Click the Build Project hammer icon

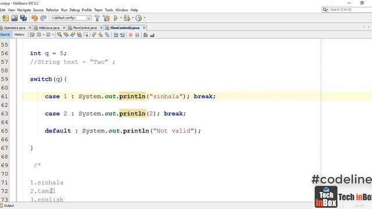(x=97, y=18)
